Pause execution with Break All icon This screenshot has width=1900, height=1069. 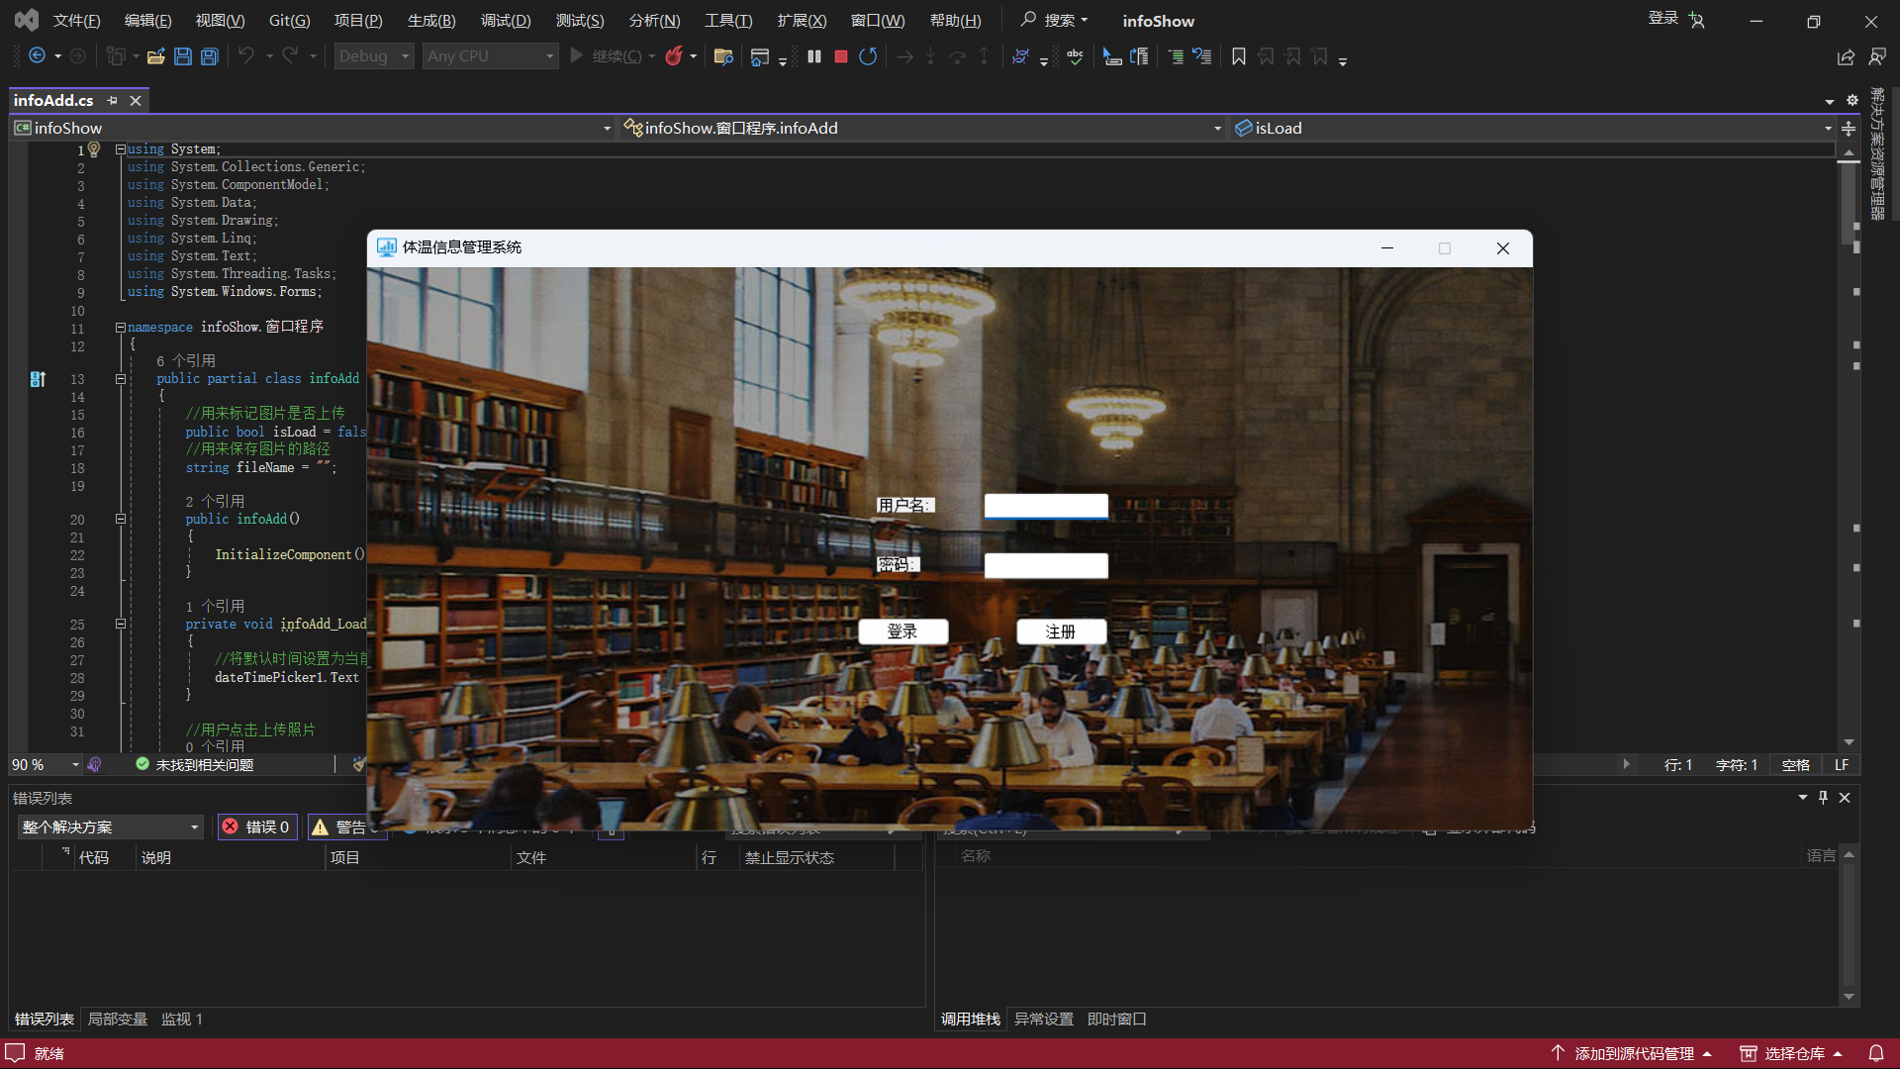coord(814,56)
